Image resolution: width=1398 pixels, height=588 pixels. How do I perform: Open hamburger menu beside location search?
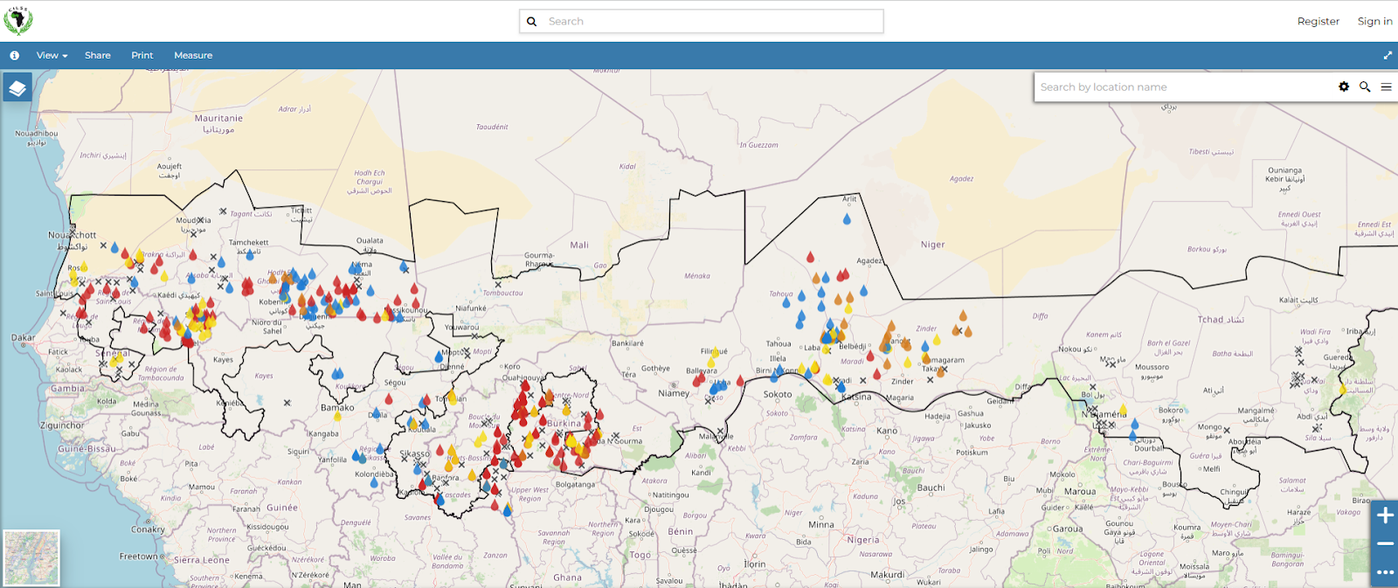(x=1386, y=86)
